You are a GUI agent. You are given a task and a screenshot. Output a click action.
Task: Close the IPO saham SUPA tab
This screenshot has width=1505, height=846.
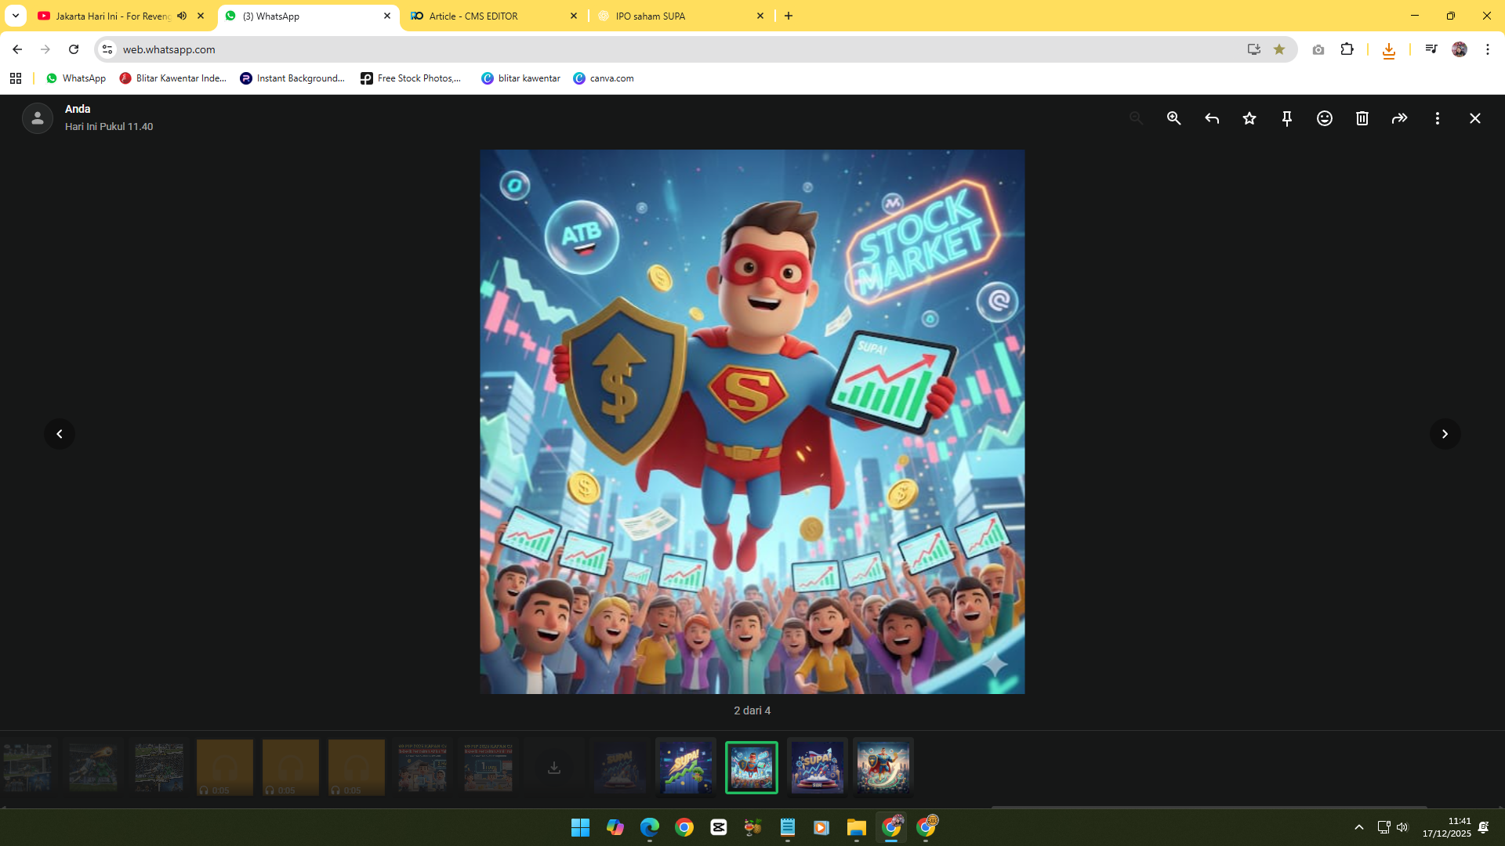pyautogui.click(x=760, y=16)
